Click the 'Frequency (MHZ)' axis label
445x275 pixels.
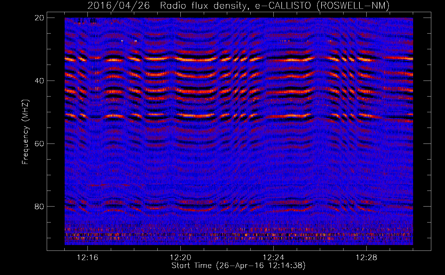click(x=25, y=132)
